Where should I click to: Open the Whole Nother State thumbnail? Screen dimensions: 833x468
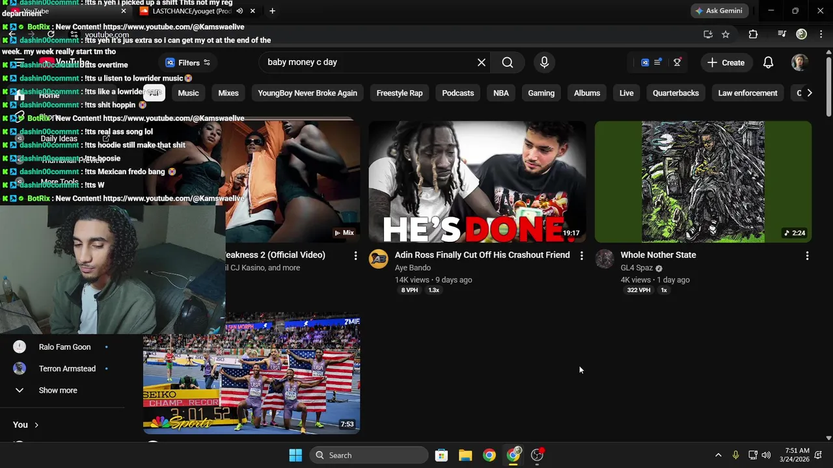(x=703, y=181)
